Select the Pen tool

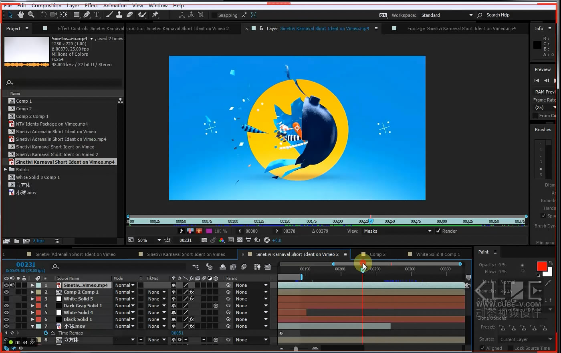click(87, 15)
